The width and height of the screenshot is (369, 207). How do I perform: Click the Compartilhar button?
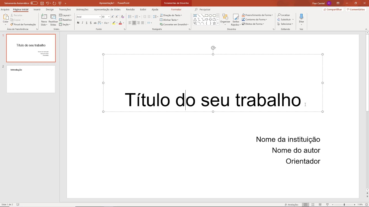(333, 9)
